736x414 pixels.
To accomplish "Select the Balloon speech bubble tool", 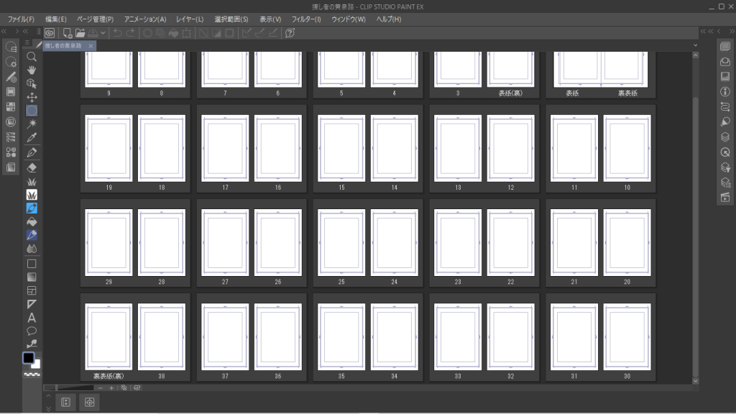I will (x=32, y=331).
